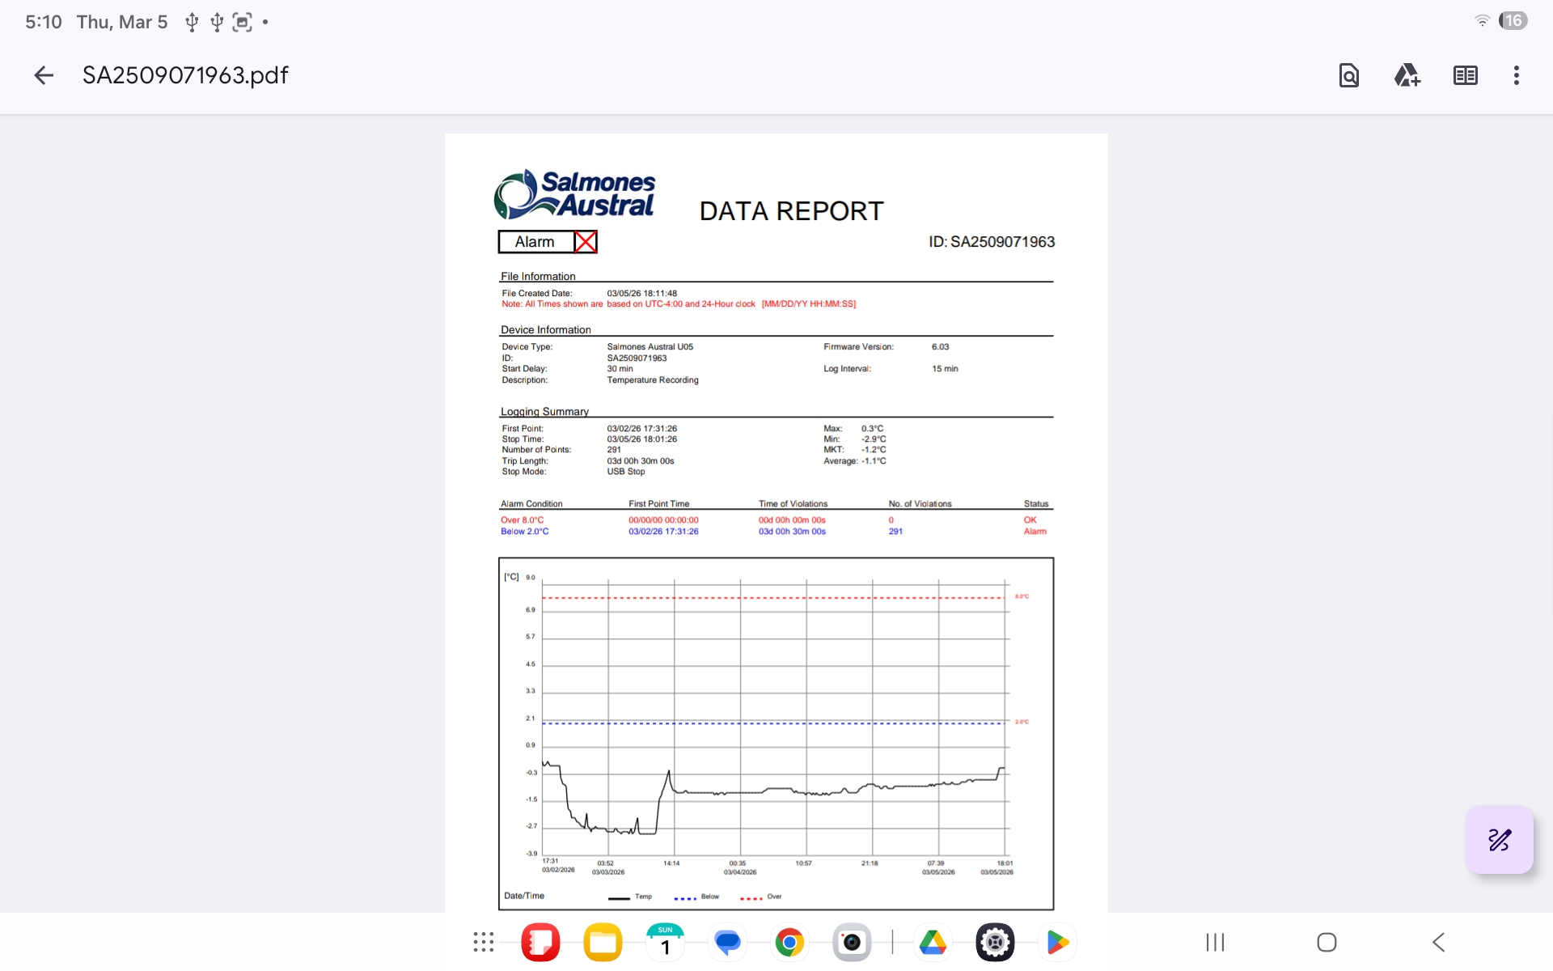Open Settings gear app in taskbar
This screenshot has width=1553, height=971.
pos(995,942)
